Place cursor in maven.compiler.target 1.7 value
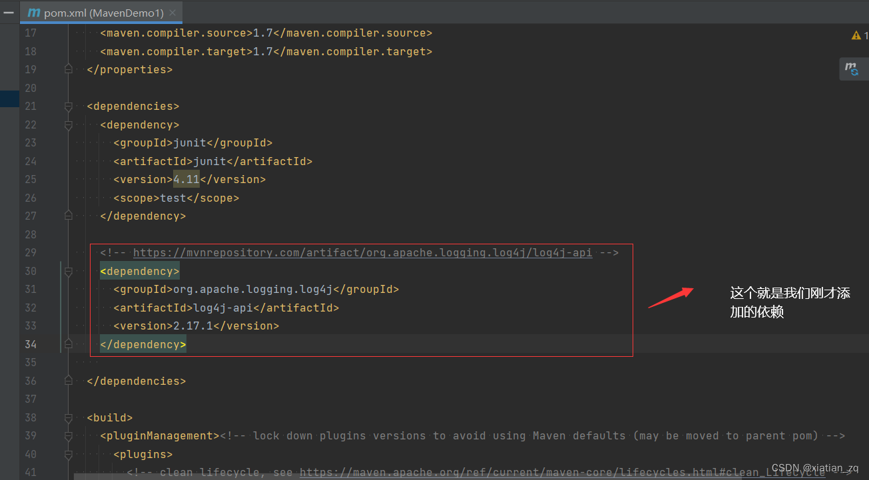Image resolution: width=869 pixels, height=480 pixels. [263, 51]
